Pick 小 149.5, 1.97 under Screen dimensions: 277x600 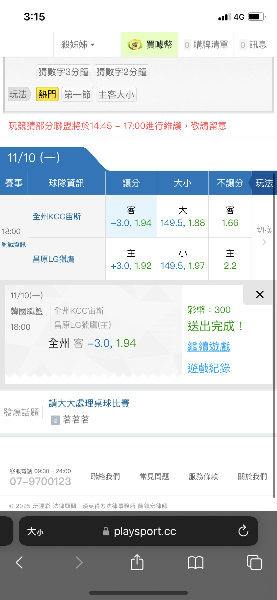(183, 259)
